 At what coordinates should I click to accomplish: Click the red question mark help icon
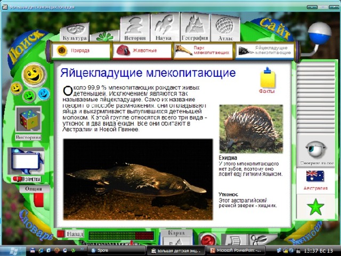(208, 239)
